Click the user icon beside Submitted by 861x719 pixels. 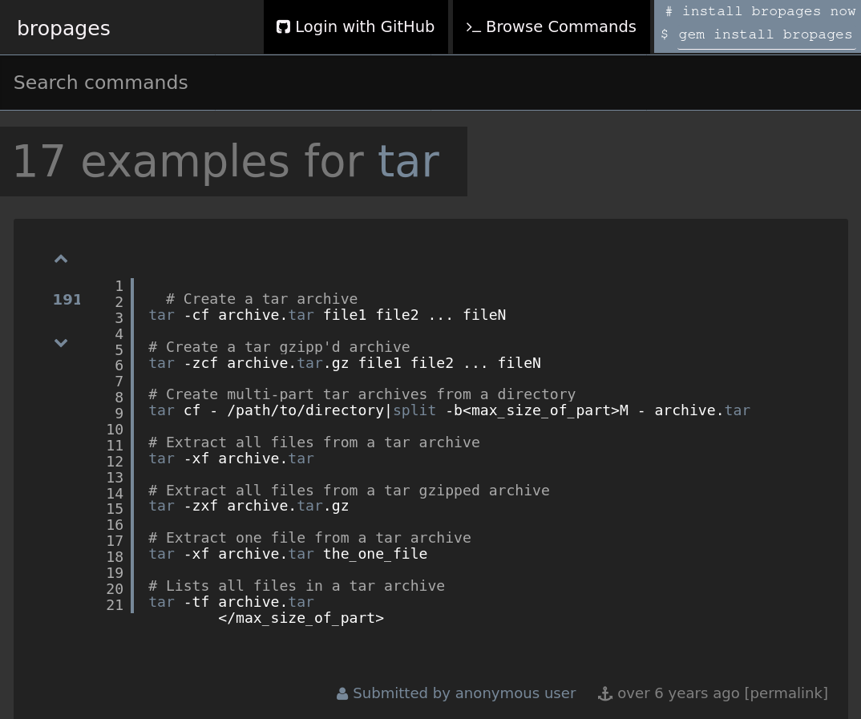click(342, 694)
